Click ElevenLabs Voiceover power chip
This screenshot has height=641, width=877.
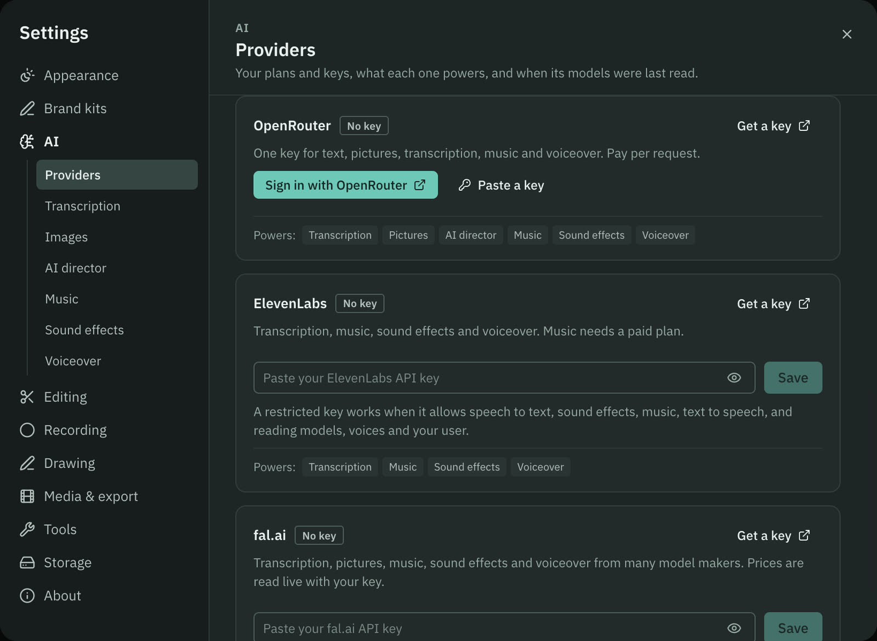(x=540, y=467)
